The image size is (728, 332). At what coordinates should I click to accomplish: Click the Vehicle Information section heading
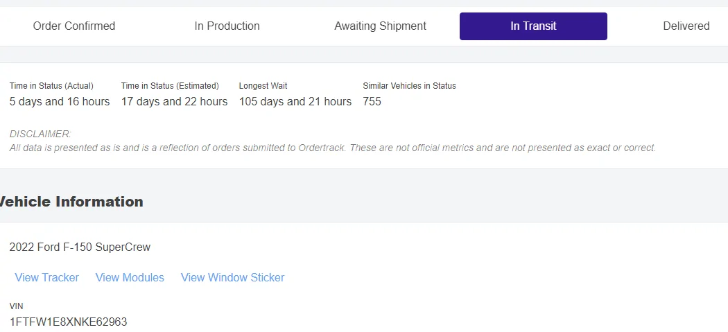pyautogui.click(x=71, y=202)
